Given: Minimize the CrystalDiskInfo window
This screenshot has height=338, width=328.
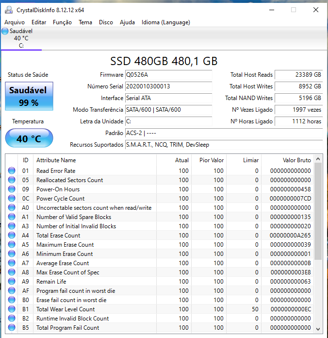Looking at the screenshot, I should [272, 10].
